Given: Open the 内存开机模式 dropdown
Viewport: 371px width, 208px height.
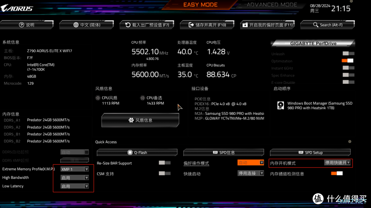Looking at the screenshot, I should coord(337,162).
